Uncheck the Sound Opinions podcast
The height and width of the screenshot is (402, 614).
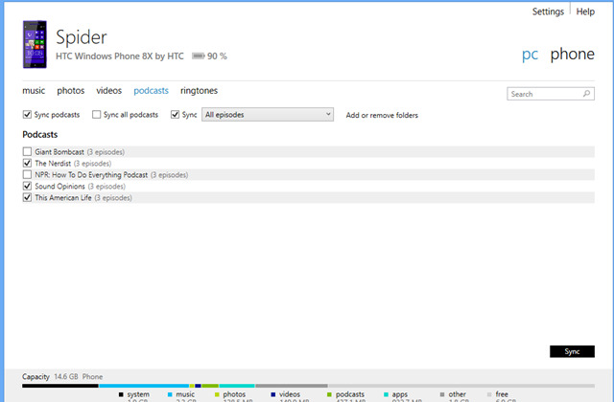click(27, 186)
